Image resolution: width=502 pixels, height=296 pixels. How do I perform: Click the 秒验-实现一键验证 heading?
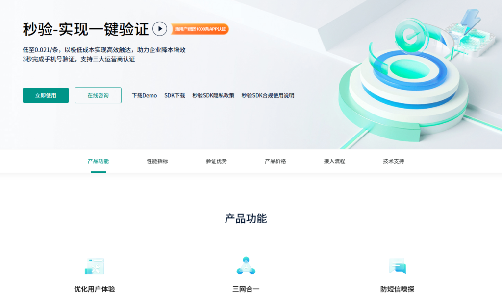pos(85,29)
